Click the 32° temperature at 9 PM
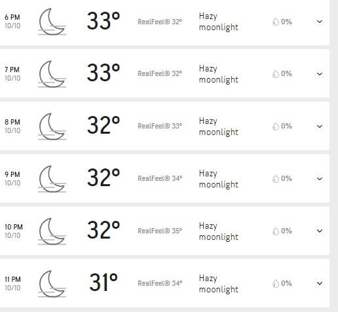338x312 pixels. [x=103, y=178]
